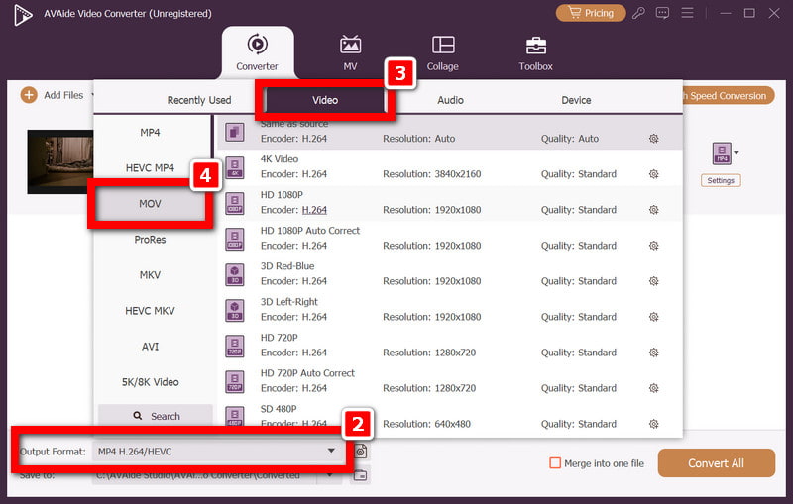Viewport: 793px width, 504px height.
Task: Choose MOV format
Action: tap(151, 204)
